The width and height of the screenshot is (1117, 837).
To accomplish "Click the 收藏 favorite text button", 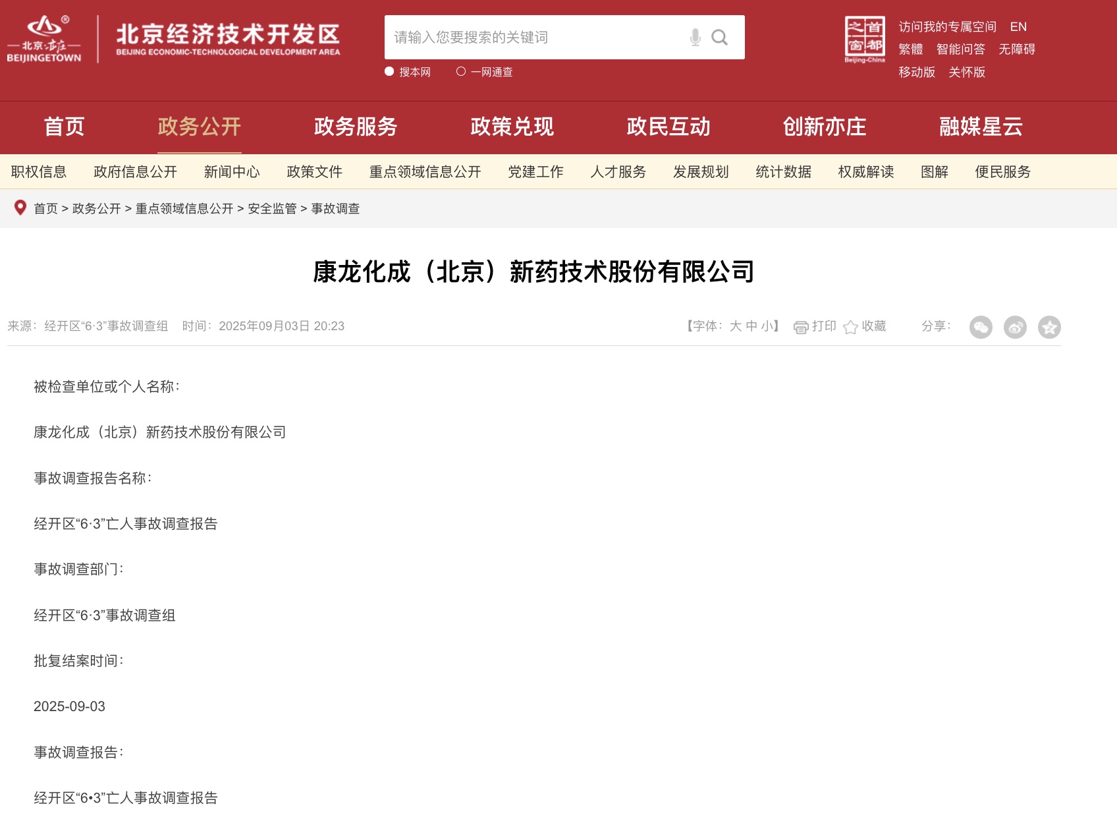I will point(874,326).
